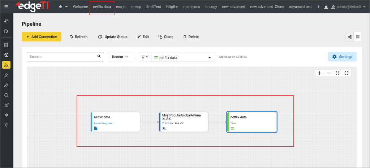
Task: Select the MostPopularGlobalAlltime XLSX node
Action: [184, 122]
